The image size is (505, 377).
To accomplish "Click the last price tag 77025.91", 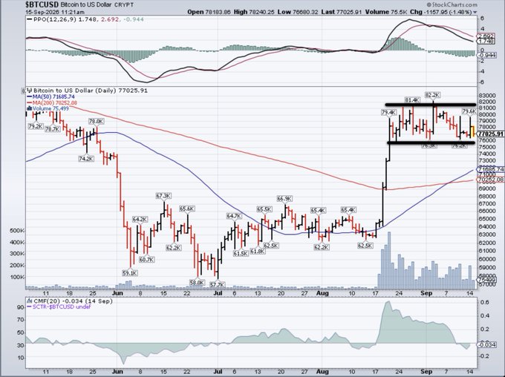I will [x=491, y=134].
